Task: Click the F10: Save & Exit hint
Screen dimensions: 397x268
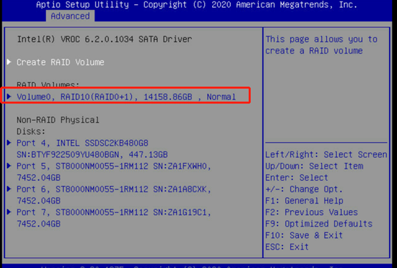Action: click(x=304, y=235)
